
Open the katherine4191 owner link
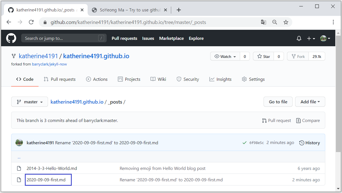pos(38,56)
